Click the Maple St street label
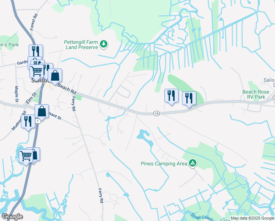The image size is (275, 221). [17, 94]
